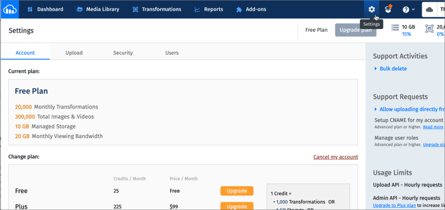445x210 pixels.
Task: Click the Cloudinary logo icon
Action: [x=9, y=9]
